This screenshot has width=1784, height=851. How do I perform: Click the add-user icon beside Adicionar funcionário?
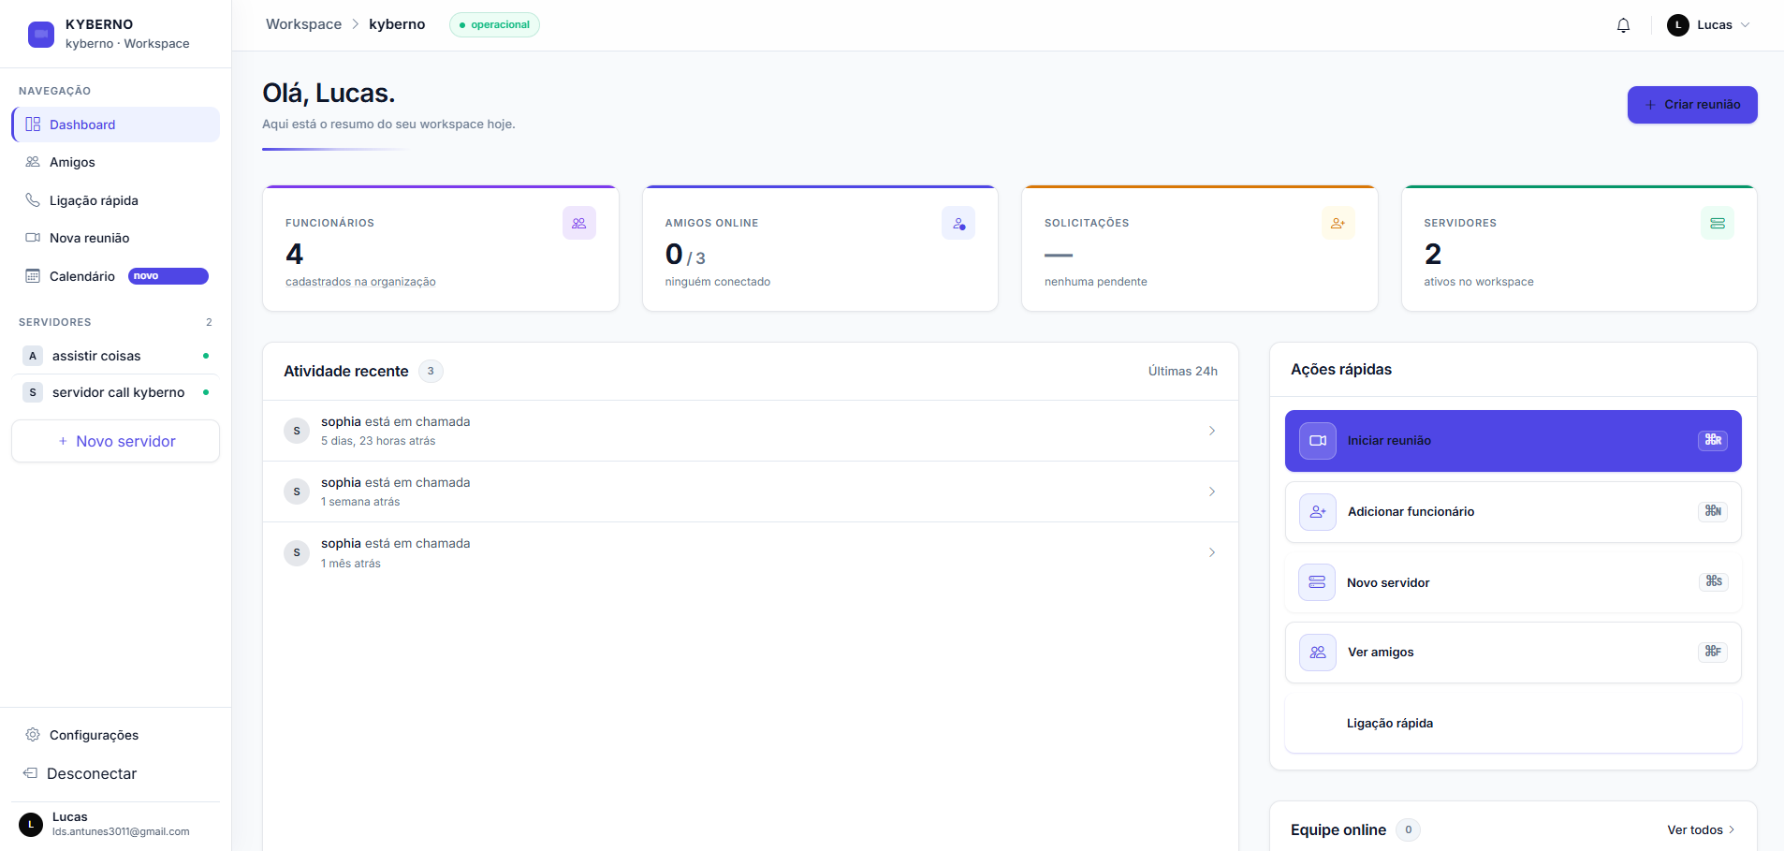tap(1318, 512)
